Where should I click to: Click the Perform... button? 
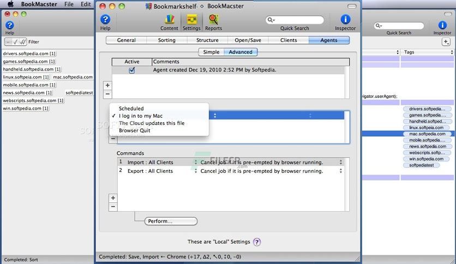point(171,221)
